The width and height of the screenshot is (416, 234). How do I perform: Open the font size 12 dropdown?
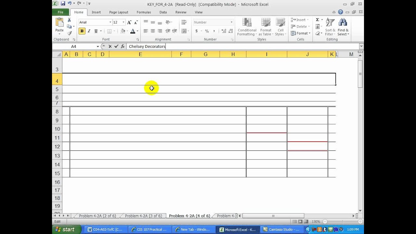(123, 22)
